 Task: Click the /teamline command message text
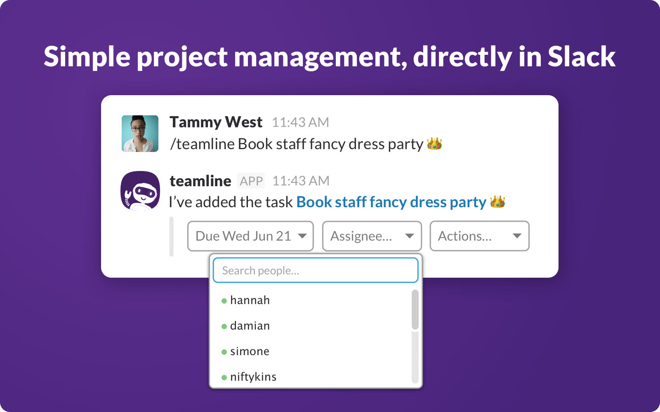coord(297,144)
